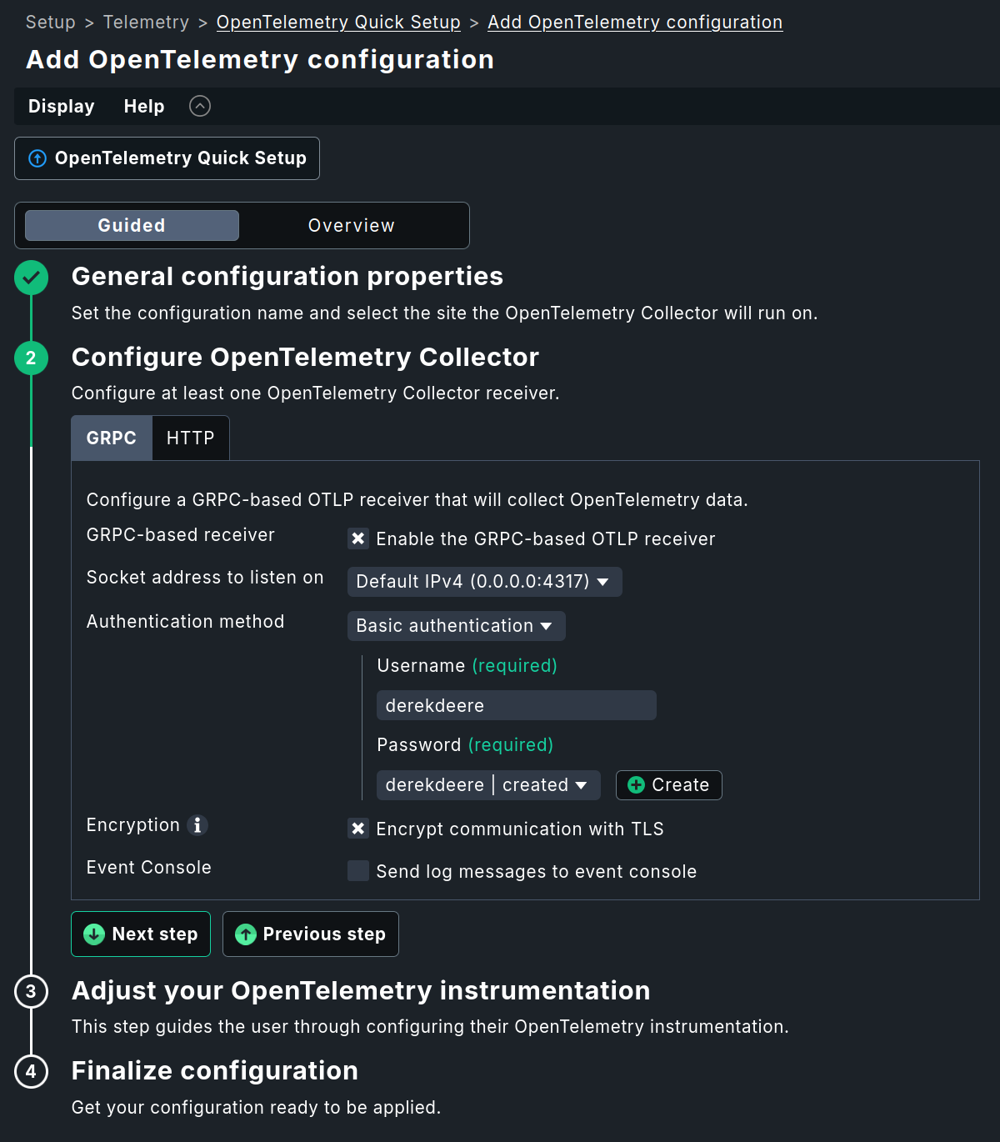The width and height of the screenshot is (1000, 1142).
Task: Click the step 3 circle marker
Action: tap(31, 992)
